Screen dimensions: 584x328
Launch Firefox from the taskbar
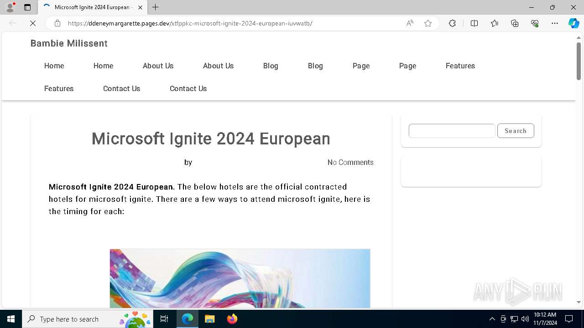point(232,319)
